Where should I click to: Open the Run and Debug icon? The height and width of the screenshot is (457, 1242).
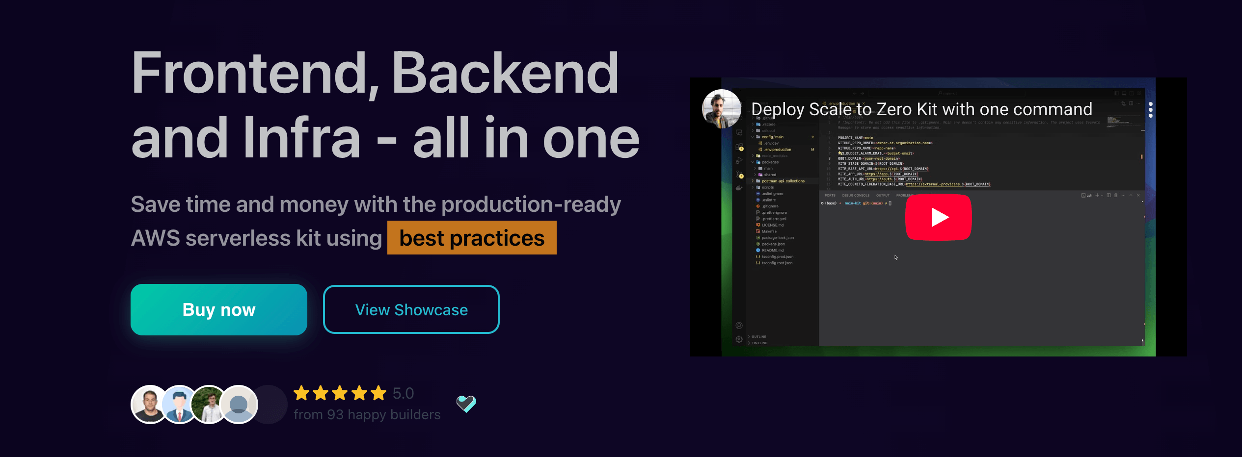739,159
